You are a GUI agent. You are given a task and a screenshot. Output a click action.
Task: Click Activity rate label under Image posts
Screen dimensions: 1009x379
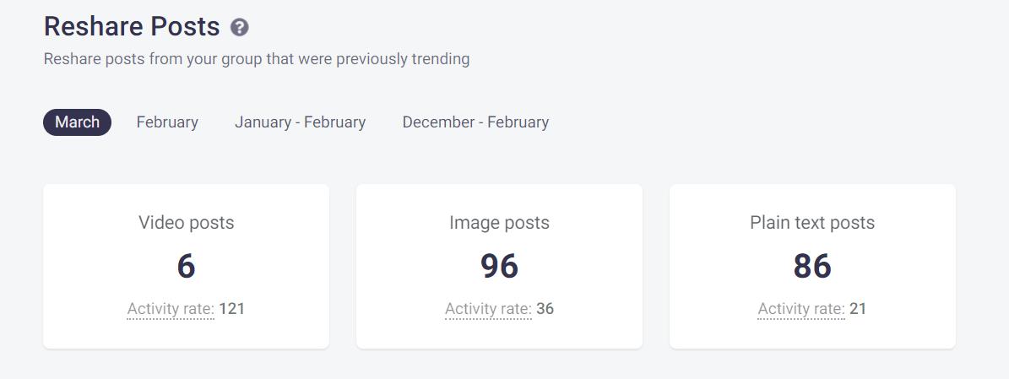(488, 309)
